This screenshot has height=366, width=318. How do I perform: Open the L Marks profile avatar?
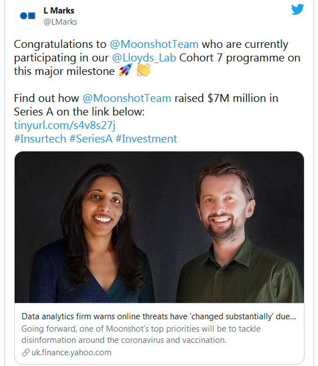28,16
